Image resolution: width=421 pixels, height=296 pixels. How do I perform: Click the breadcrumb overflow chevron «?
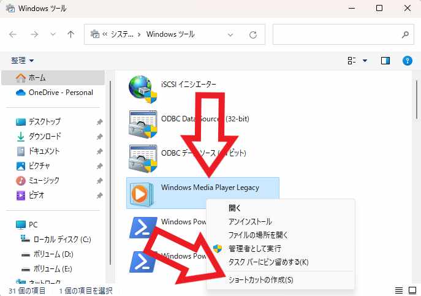coord(105,34)
